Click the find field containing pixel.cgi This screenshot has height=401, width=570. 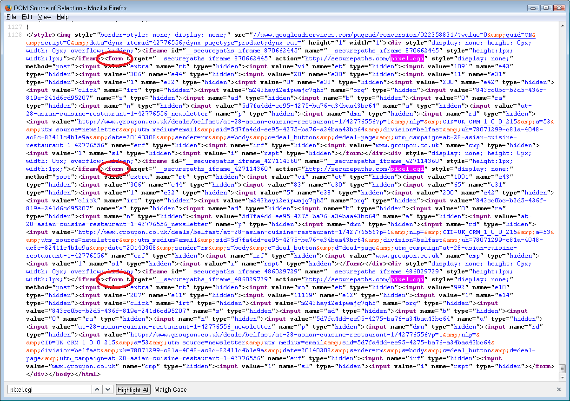(x=50, y=389)
